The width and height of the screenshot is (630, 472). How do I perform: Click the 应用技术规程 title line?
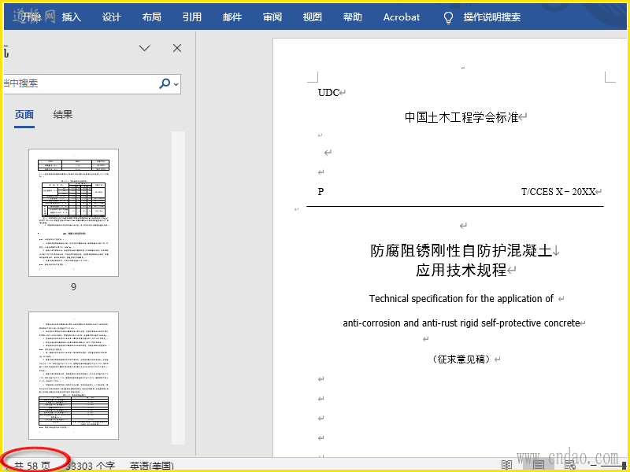[461, 270]
